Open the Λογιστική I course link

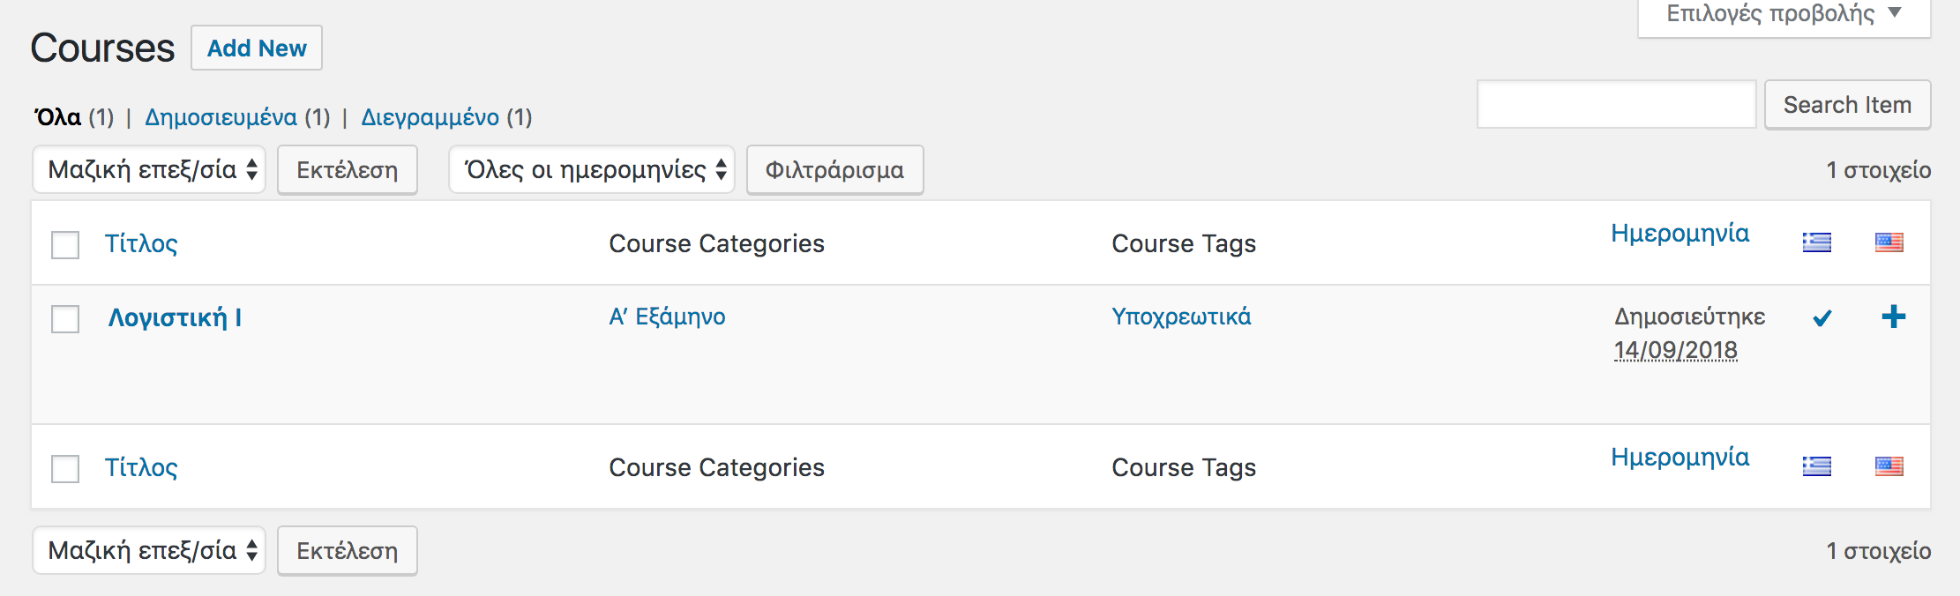click(x=175, y=317)
